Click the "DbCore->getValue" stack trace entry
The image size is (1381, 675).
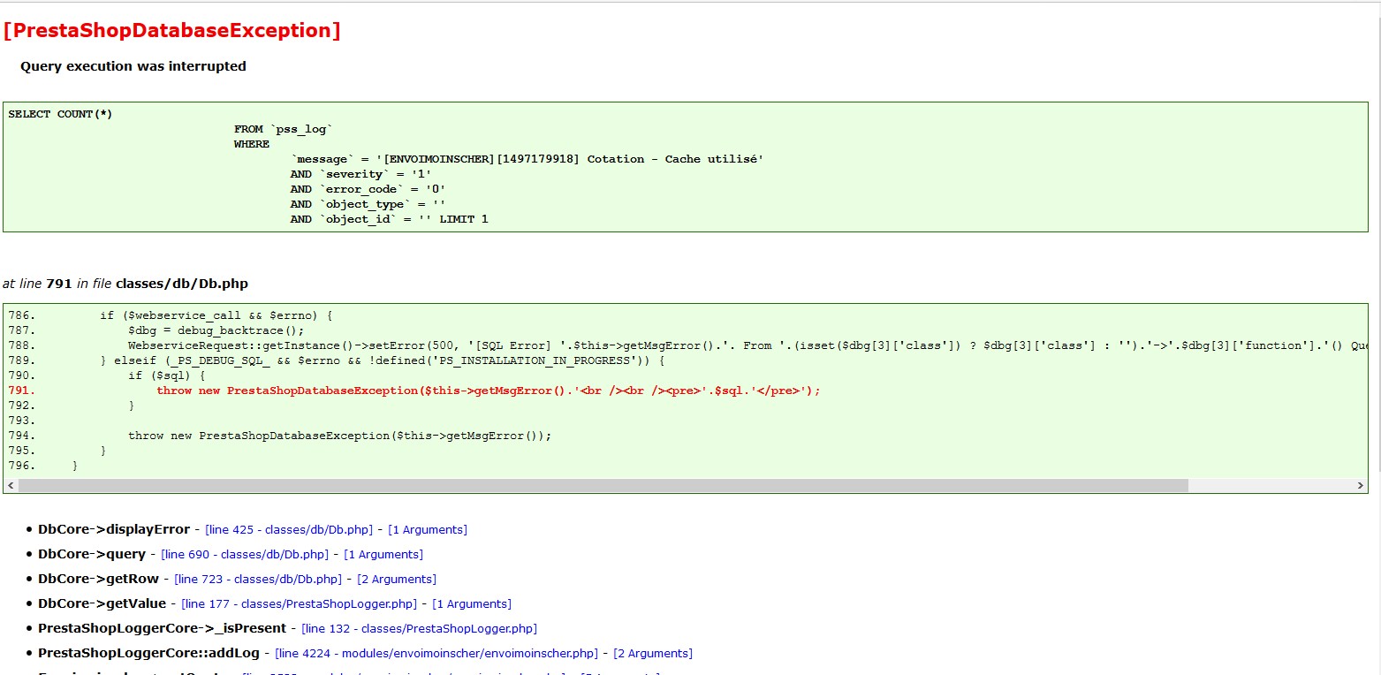pos(102,604)
